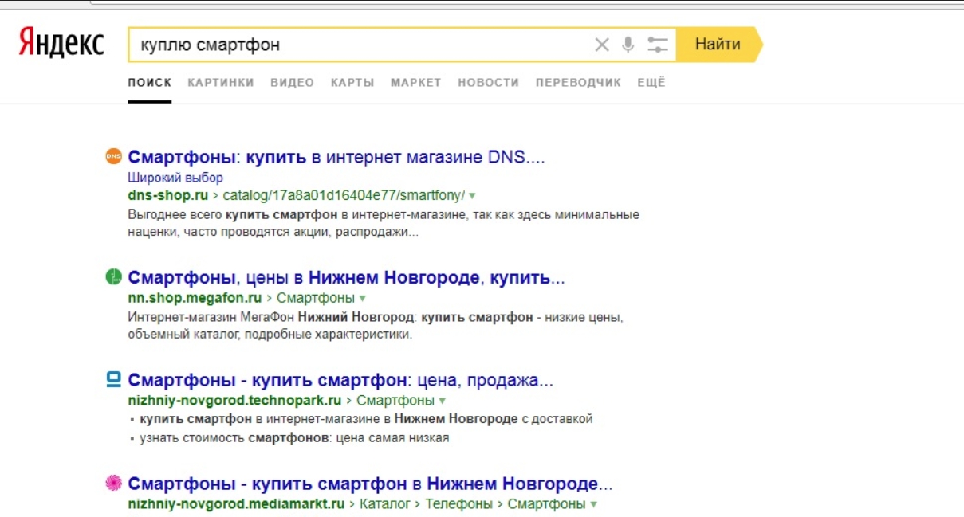Switch to the Переводчик tab

click(578, 82)
